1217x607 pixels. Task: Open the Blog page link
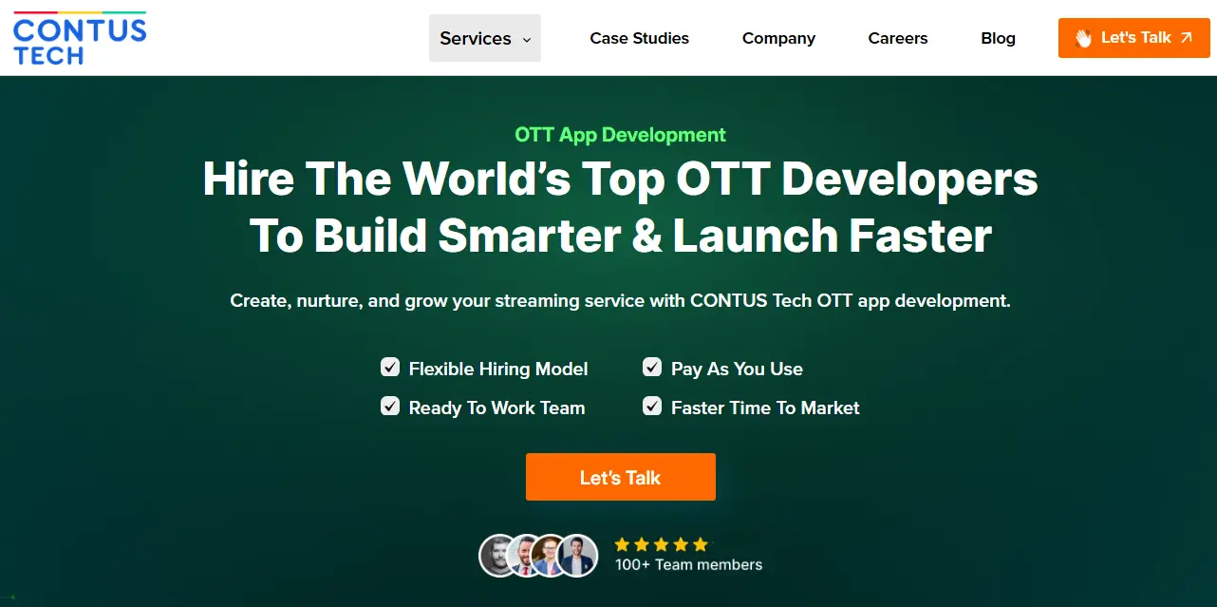[x=998, y=38]
